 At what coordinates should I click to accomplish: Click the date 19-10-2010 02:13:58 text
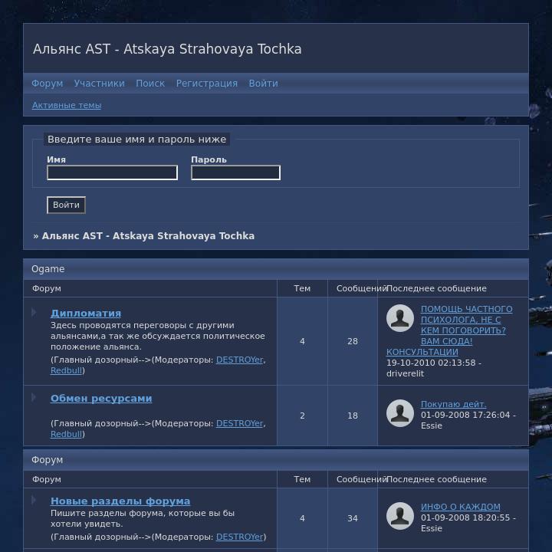click(431, 363)
